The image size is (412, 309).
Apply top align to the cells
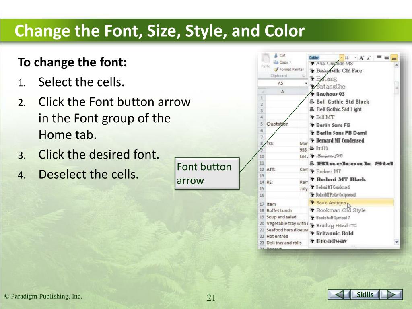pyautogui.click(x=379, y=58)
